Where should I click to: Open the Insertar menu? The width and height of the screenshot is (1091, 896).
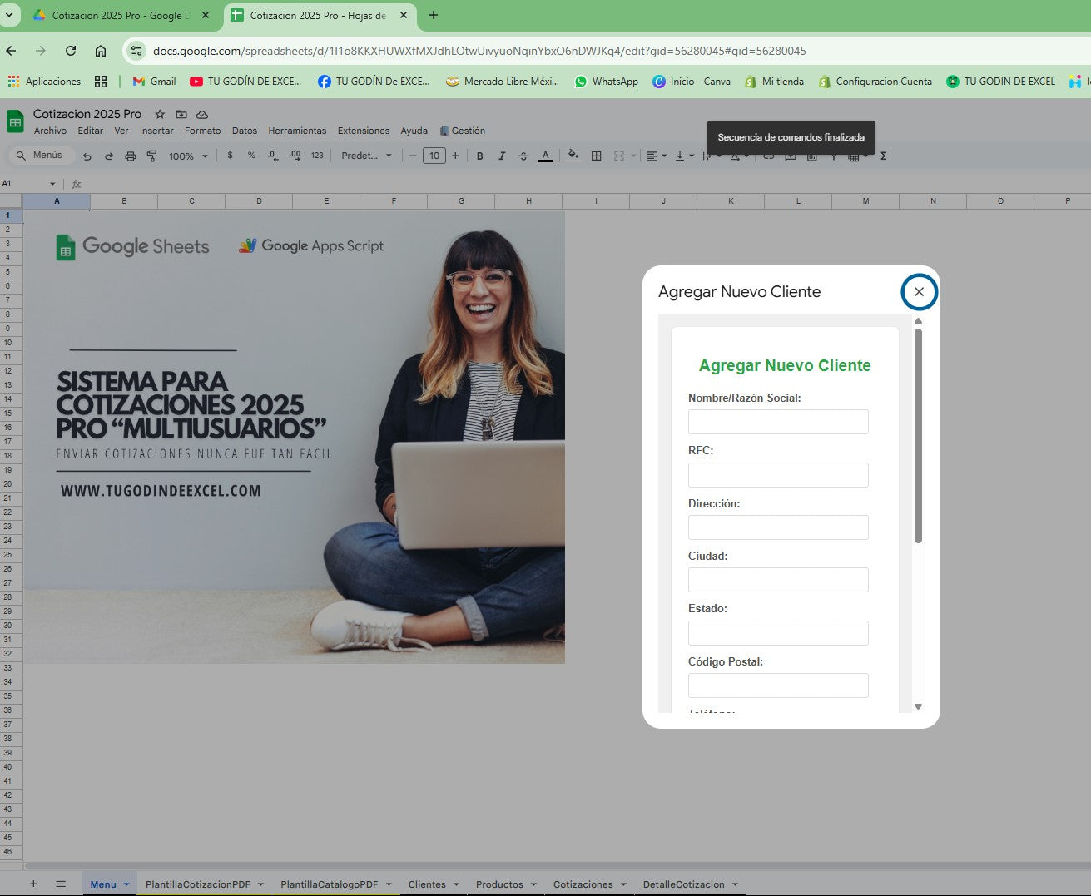pos(156,131)
